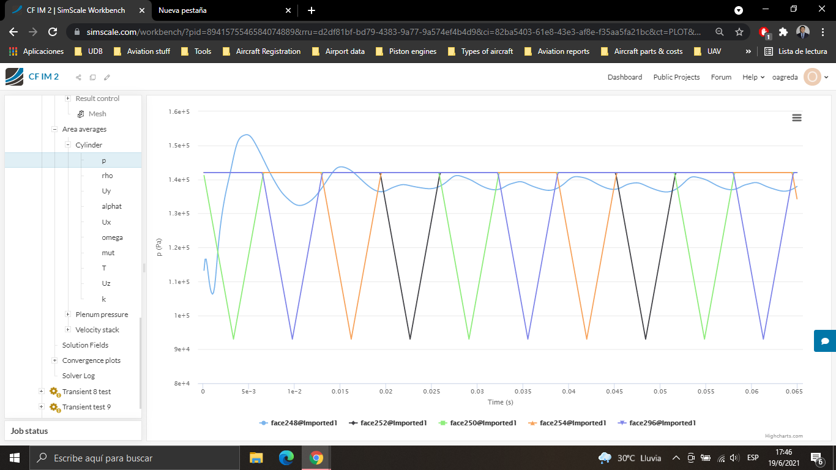Open the blue chat support widget
Viewport: 836px width, 470px height.
[x=825, y=341]
